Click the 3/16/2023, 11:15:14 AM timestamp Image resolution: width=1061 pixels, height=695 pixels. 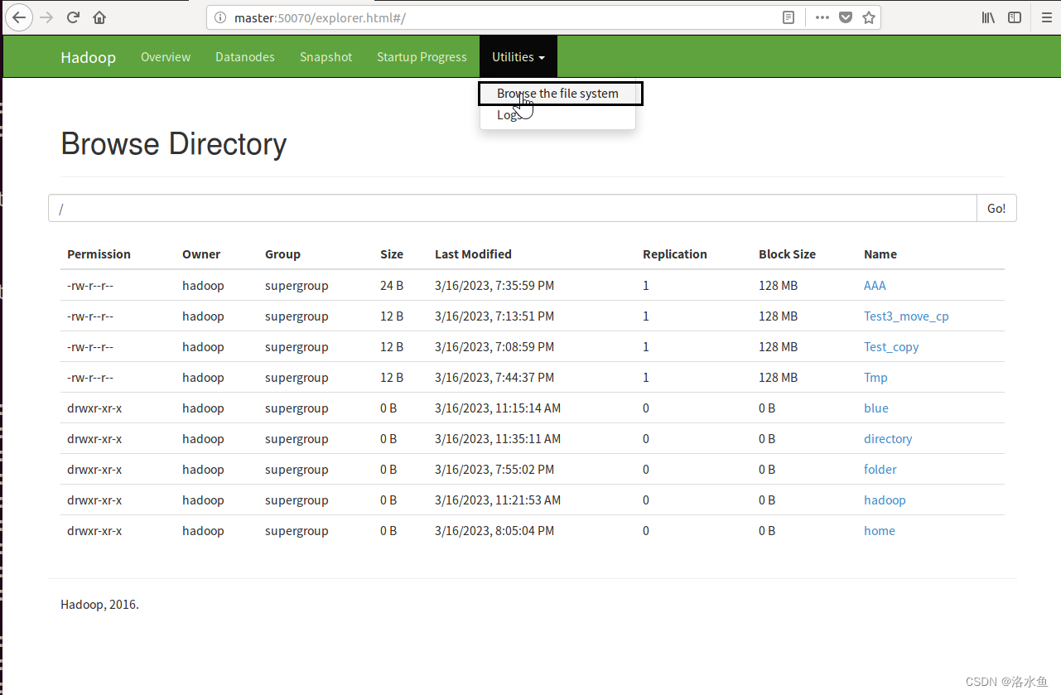click(x=498, y=408)
